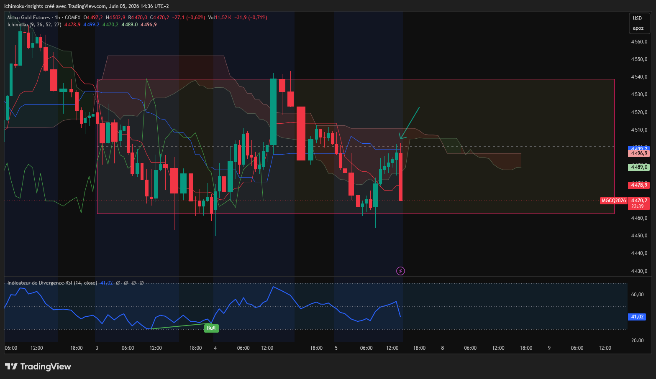The width and height of the screenshot is (656, 379).
Task: Click the Juin 05, 2026 14:36 timestamp
Action: (x=139, y=6)
